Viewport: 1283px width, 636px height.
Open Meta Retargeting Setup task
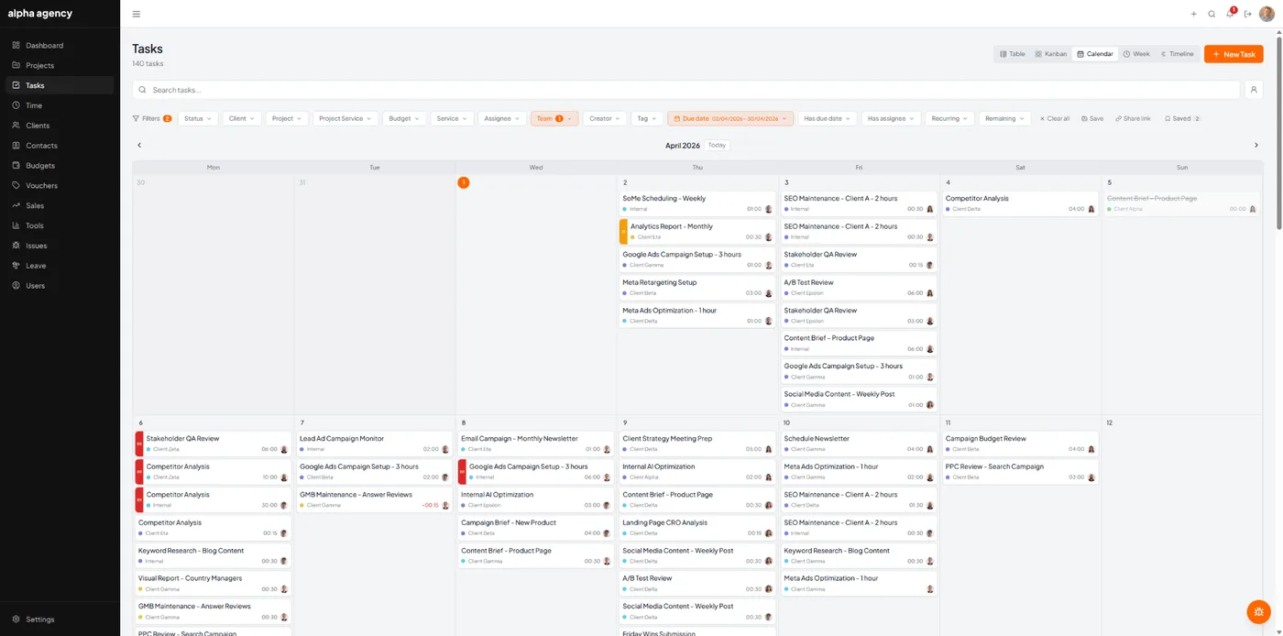[696, 288]
